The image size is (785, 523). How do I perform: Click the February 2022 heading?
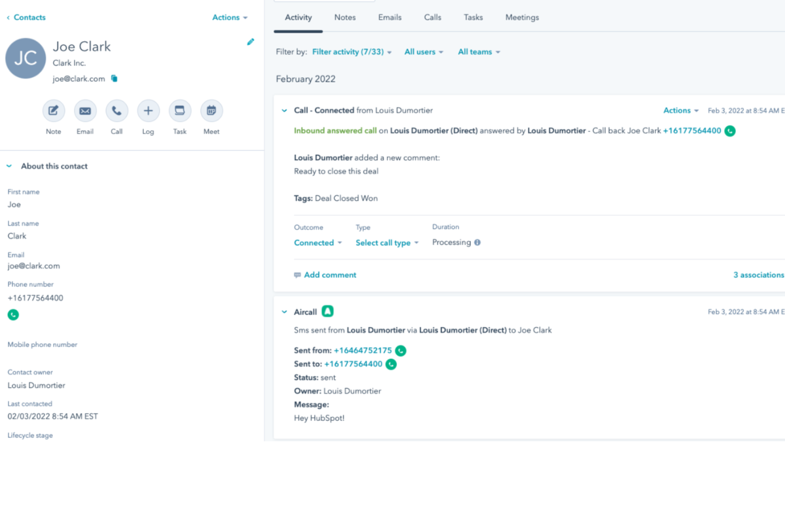click(305, 79)
